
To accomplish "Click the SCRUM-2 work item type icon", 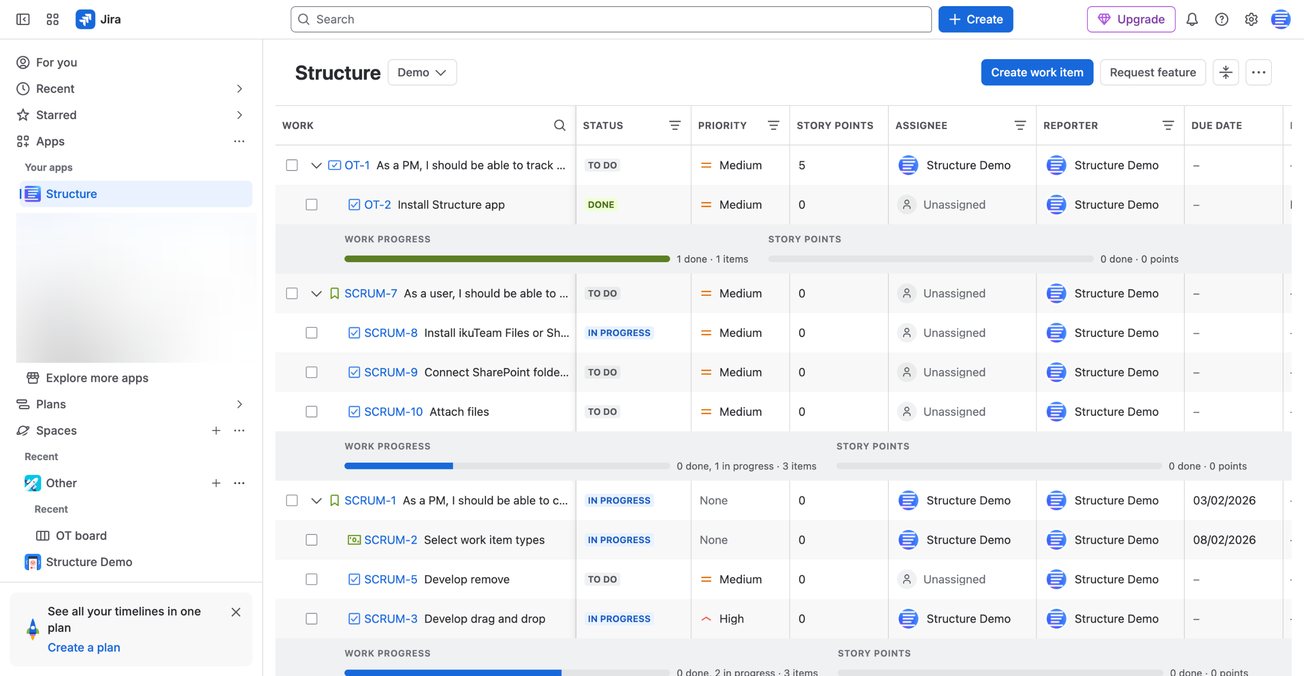I will pos(354,540).
